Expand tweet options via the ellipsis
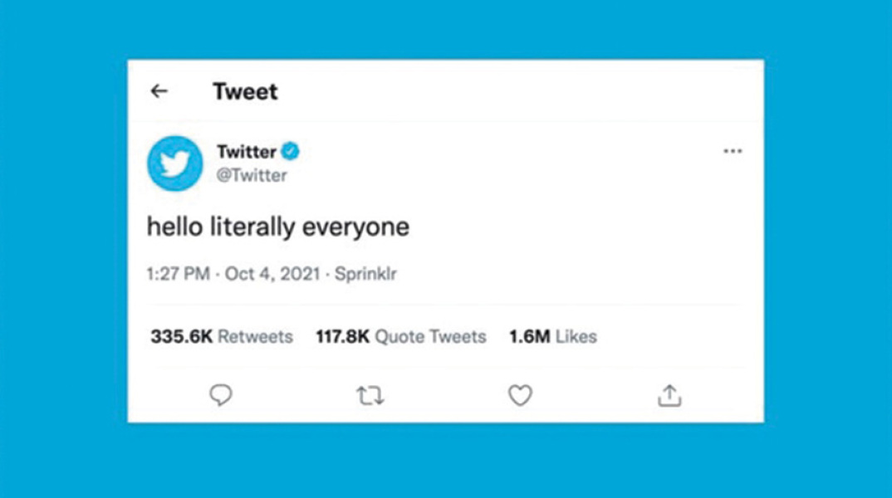The width and height of the screenshot is (892, 498). click(733, 150)
